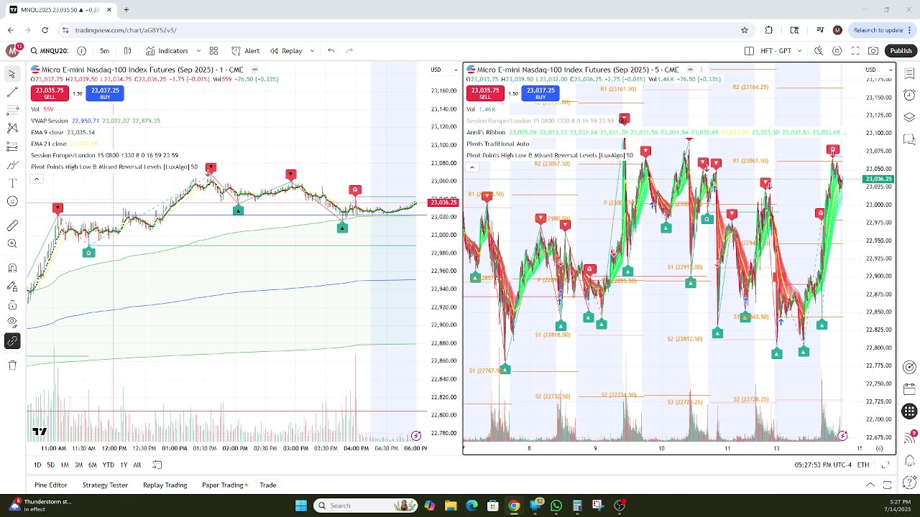The width and height of the screenshot is (920, 517).
Task: Click BUY 23,037.25 on the right chart
Action: coord(540,93)
